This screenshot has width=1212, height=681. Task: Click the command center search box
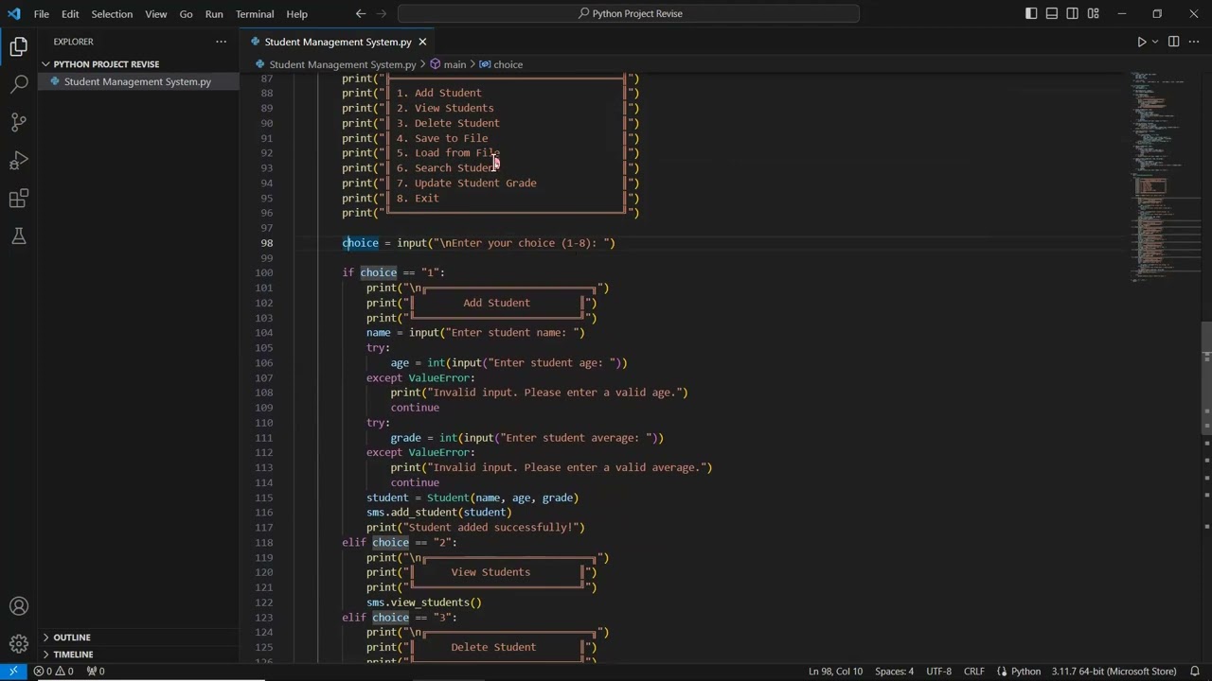[629, 13]
